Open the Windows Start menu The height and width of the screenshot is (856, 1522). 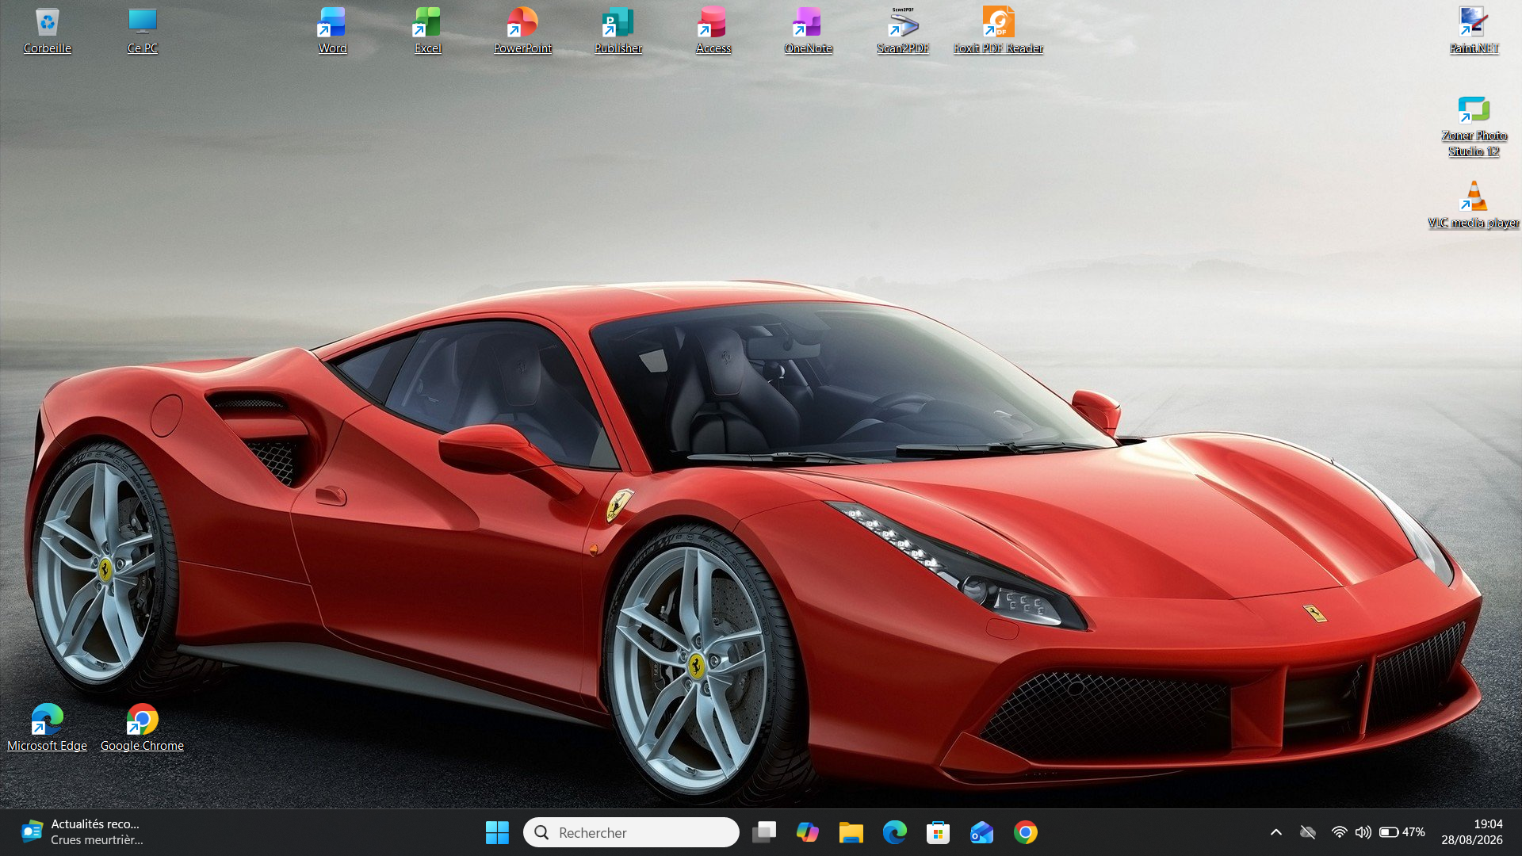(x=497, y=832)
